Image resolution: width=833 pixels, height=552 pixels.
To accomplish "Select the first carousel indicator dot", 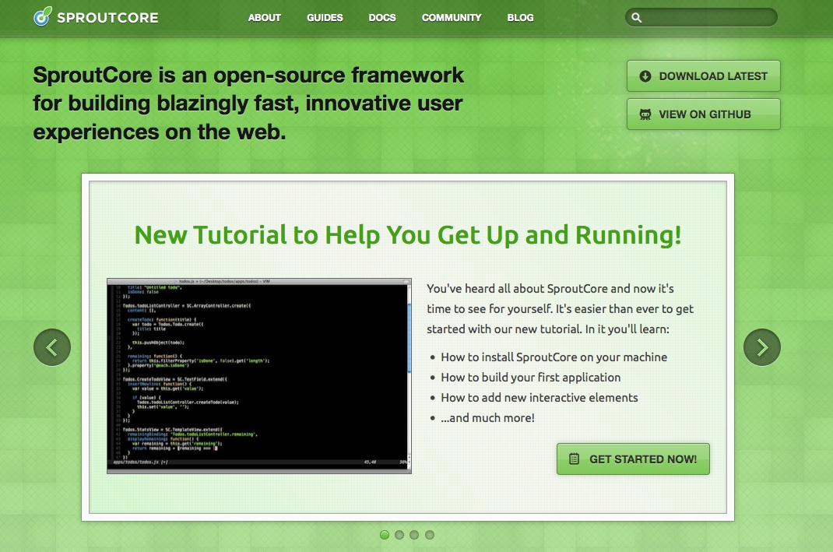I will [x=385, y=535].
